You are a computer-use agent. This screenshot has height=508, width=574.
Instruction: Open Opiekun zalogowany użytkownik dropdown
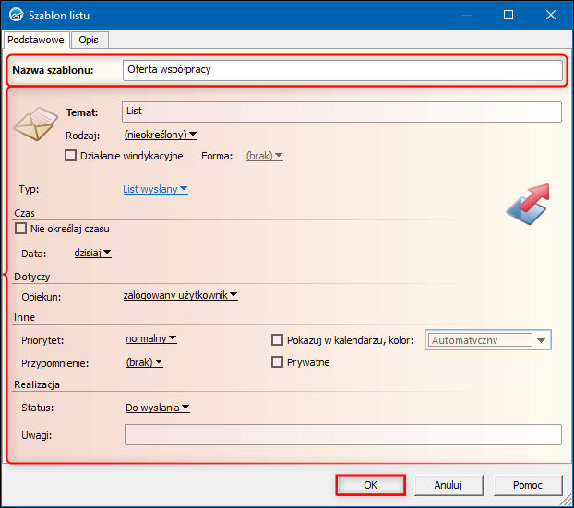tap(181, 295)
